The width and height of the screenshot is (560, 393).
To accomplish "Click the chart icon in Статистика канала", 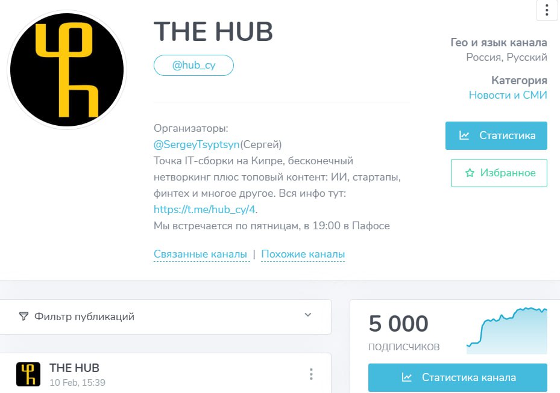I will [x=406, y=377].
